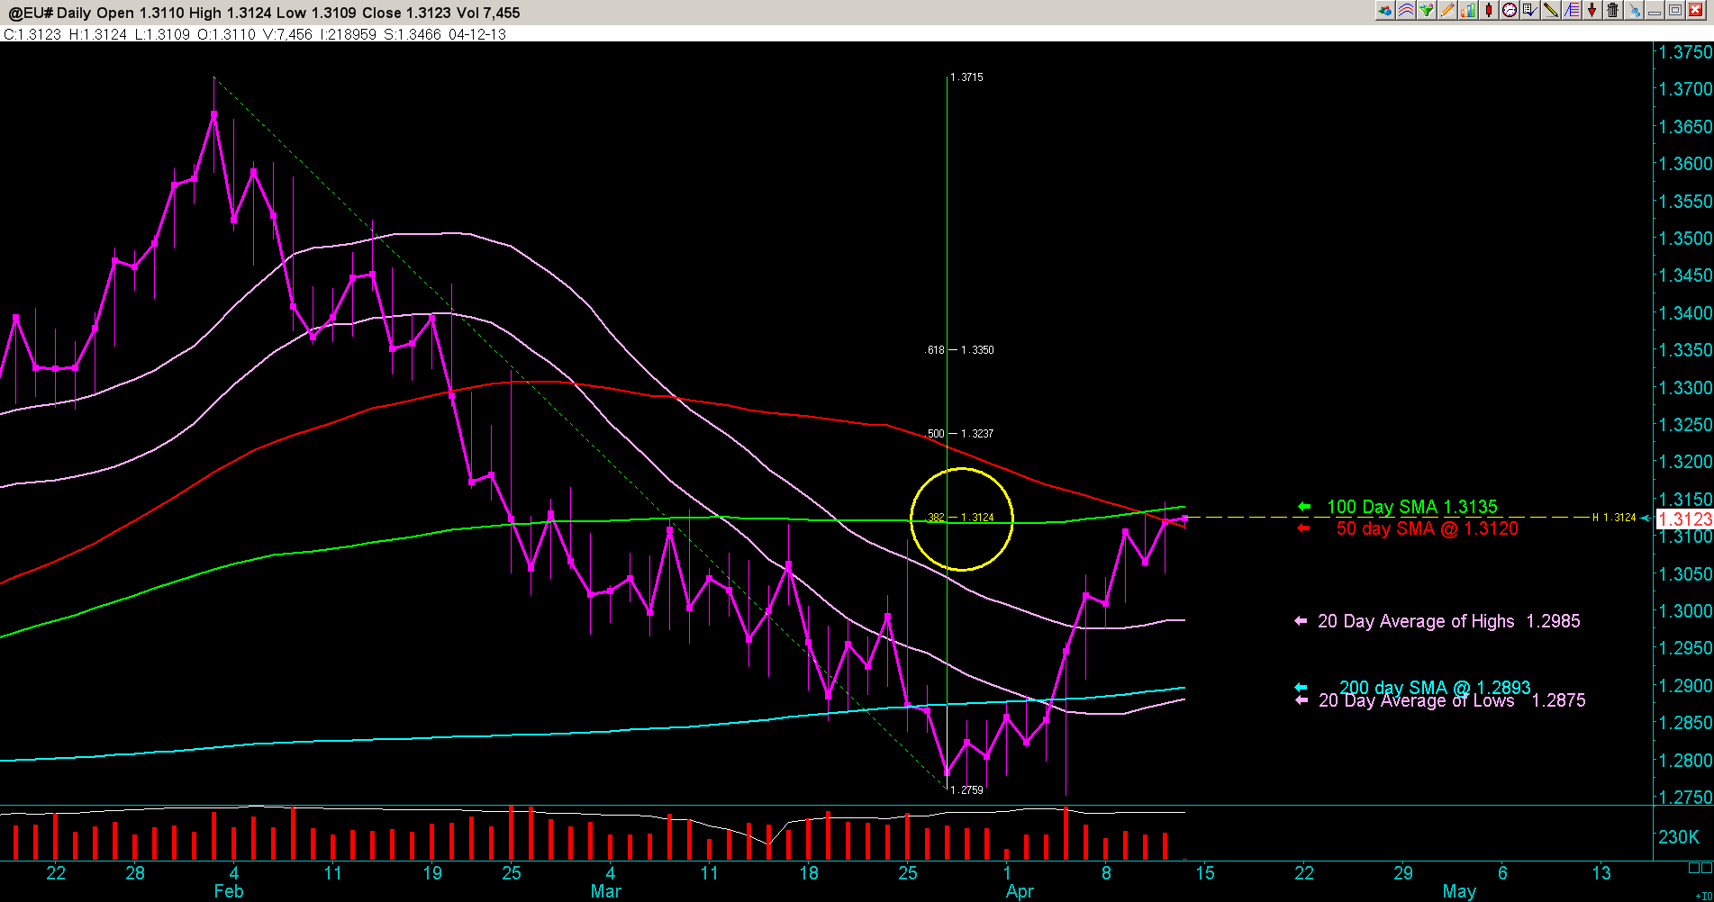Click the 100 Day SMA 1.3135 label
The image size is (1714, 902).
[1411, 507]
